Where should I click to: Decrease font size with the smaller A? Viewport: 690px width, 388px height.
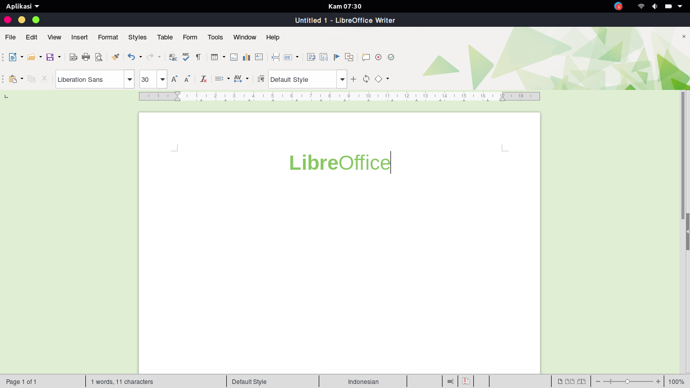pos(187,79)
